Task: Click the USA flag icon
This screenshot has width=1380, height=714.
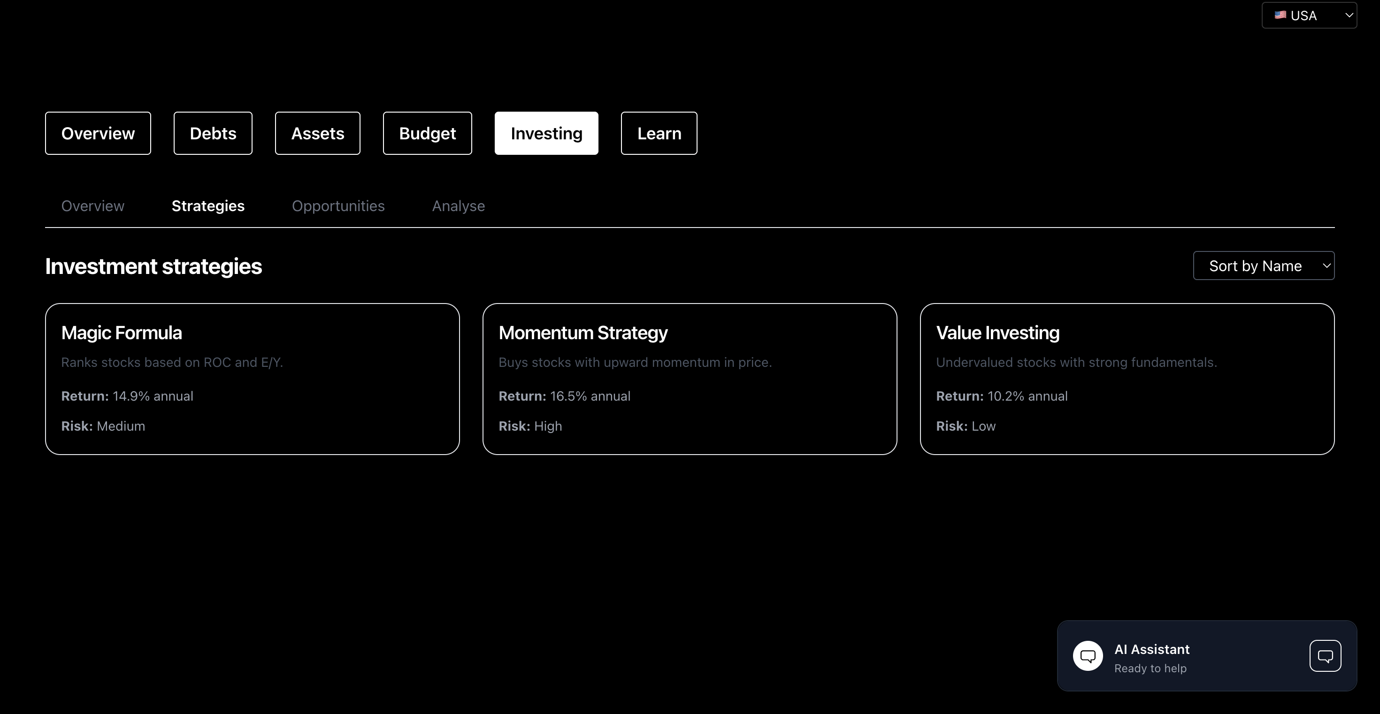Action: click(1280, 15)
